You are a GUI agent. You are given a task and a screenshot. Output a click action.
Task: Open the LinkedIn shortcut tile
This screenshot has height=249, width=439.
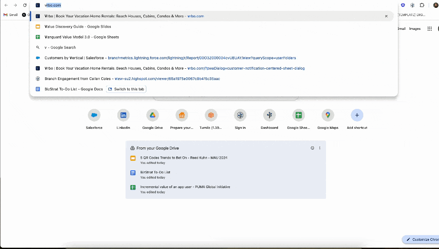123,115
